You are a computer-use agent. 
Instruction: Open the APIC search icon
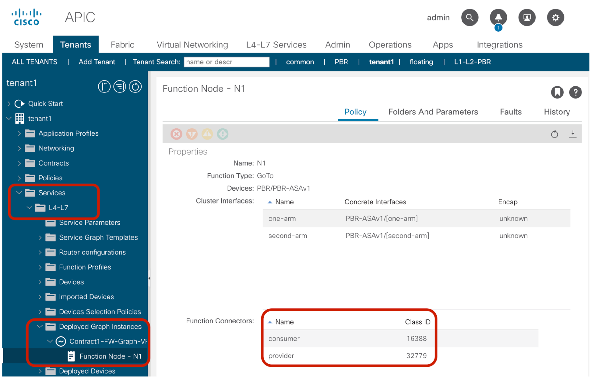(x=470, y=18)
